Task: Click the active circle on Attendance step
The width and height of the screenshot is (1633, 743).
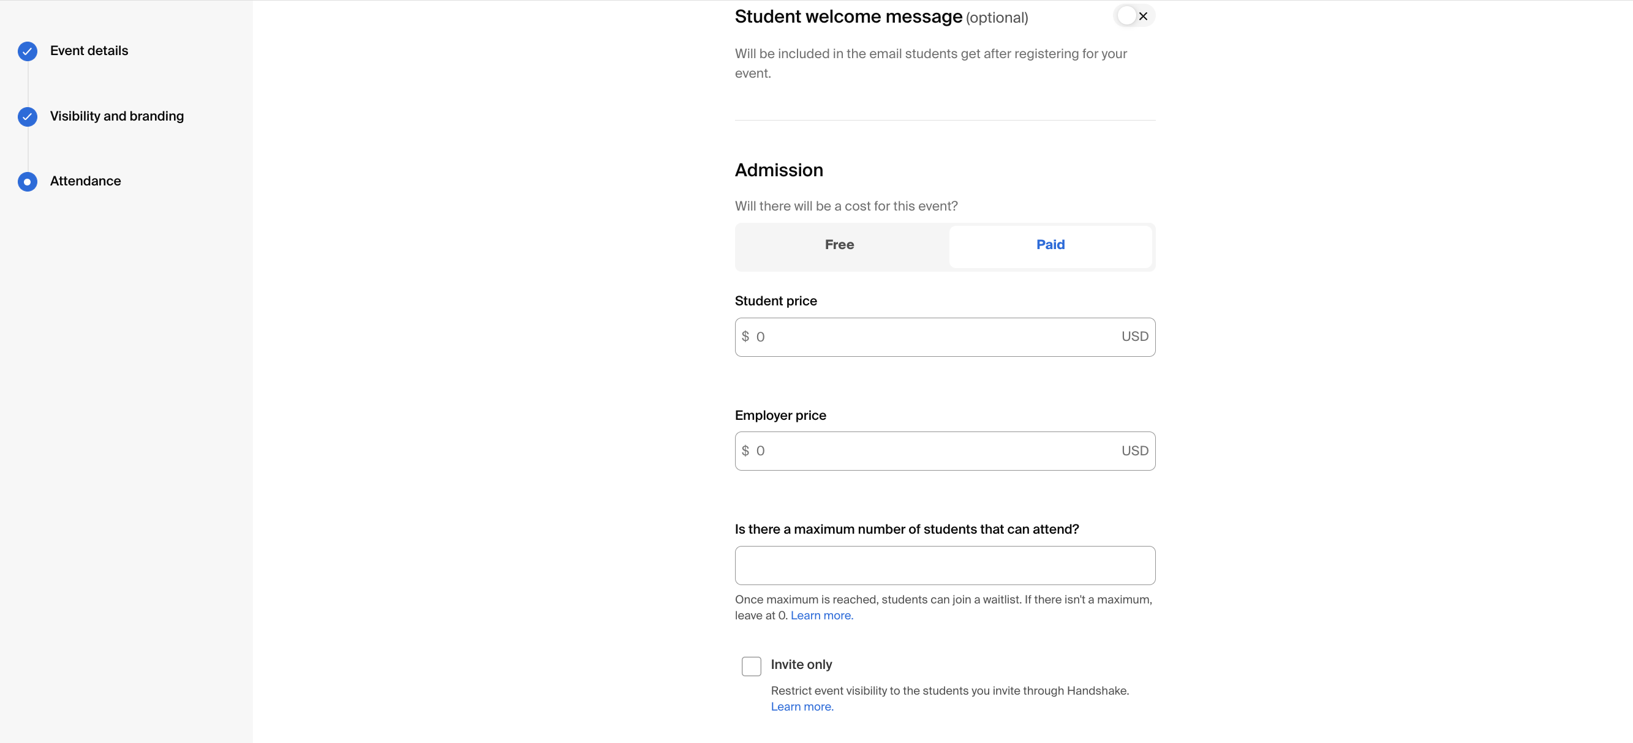Action: click(28, 181)
